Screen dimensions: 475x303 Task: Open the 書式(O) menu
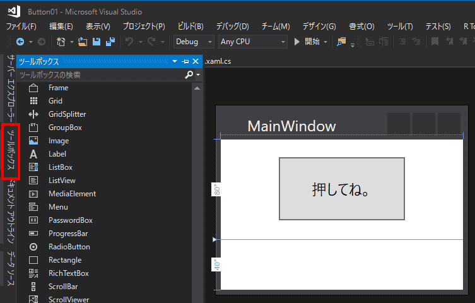(361, 27)
